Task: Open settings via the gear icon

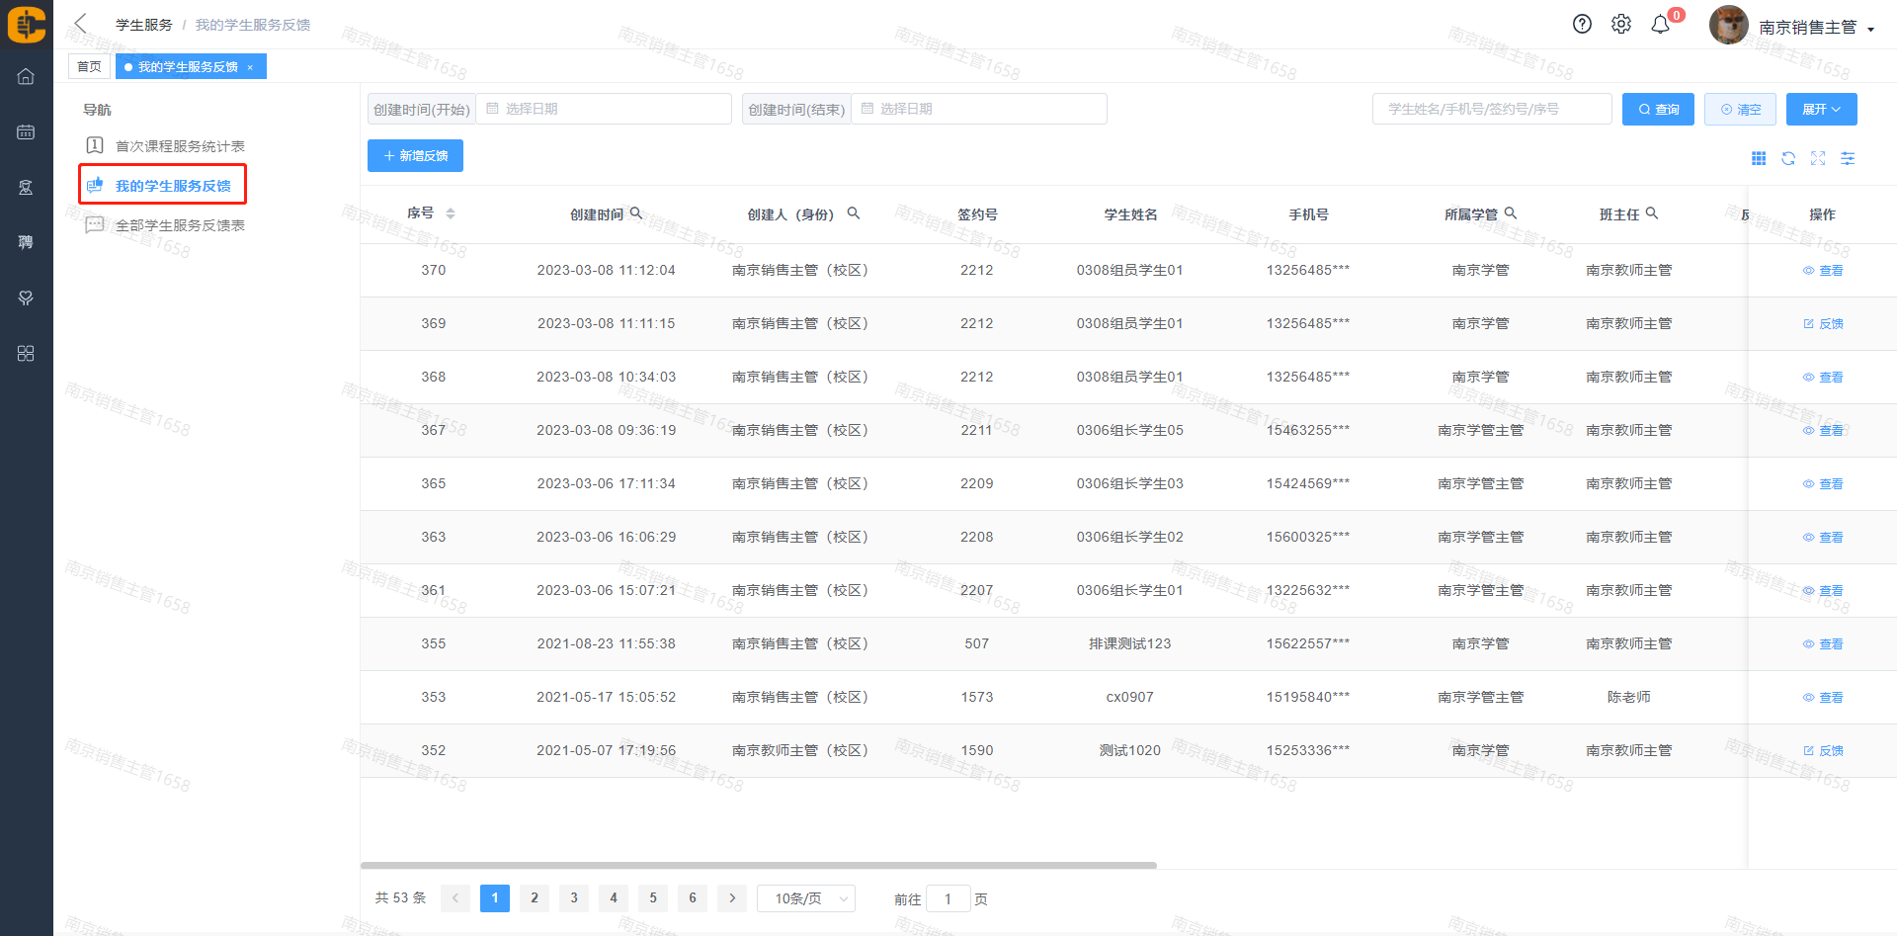Action: (x=1621, y=25)
